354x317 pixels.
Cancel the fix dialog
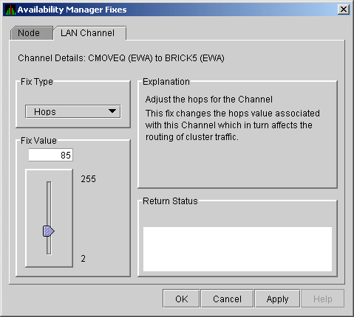click(227, 299)
